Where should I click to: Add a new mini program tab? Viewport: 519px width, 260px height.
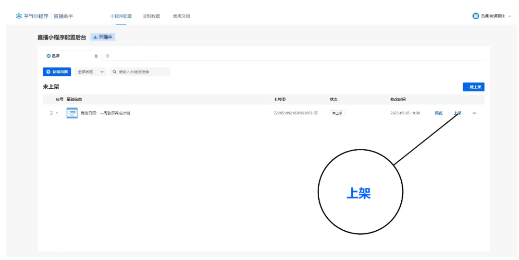[x=107, y=56]
